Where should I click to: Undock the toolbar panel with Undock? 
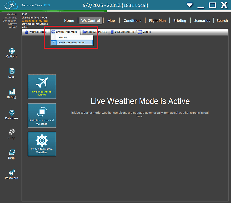pyautogui.click(x=144, y=32)
